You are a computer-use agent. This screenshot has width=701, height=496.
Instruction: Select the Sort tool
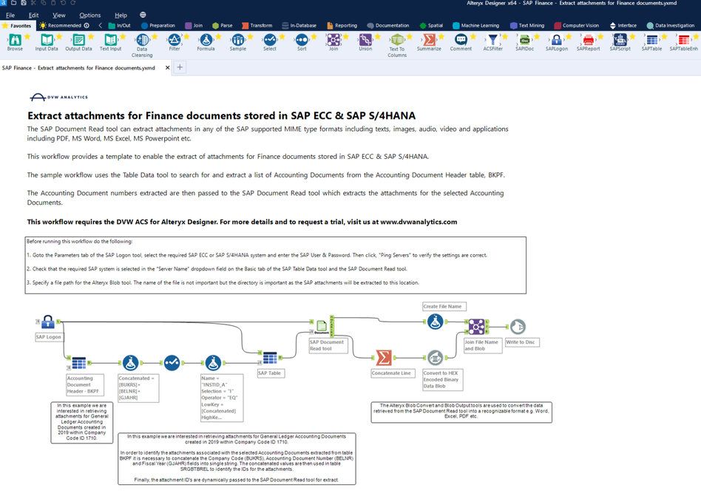click(x=302, y=40)
